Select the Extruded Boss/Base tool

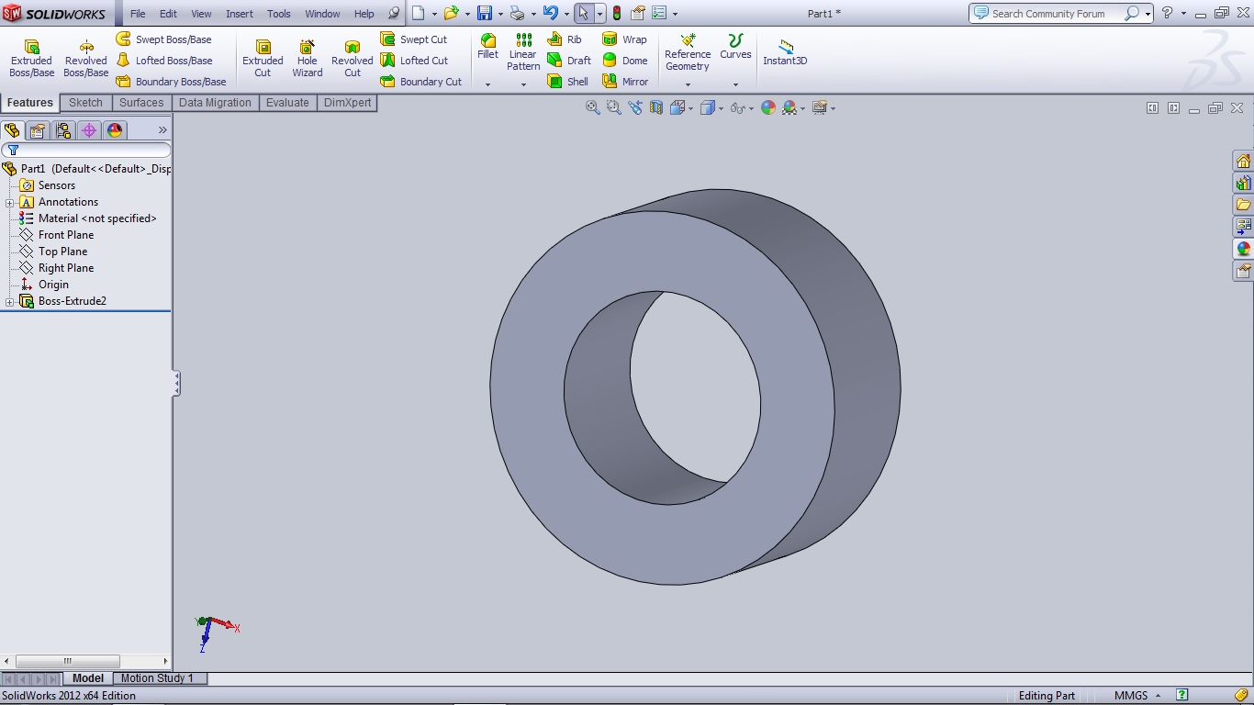pos(31,58)
